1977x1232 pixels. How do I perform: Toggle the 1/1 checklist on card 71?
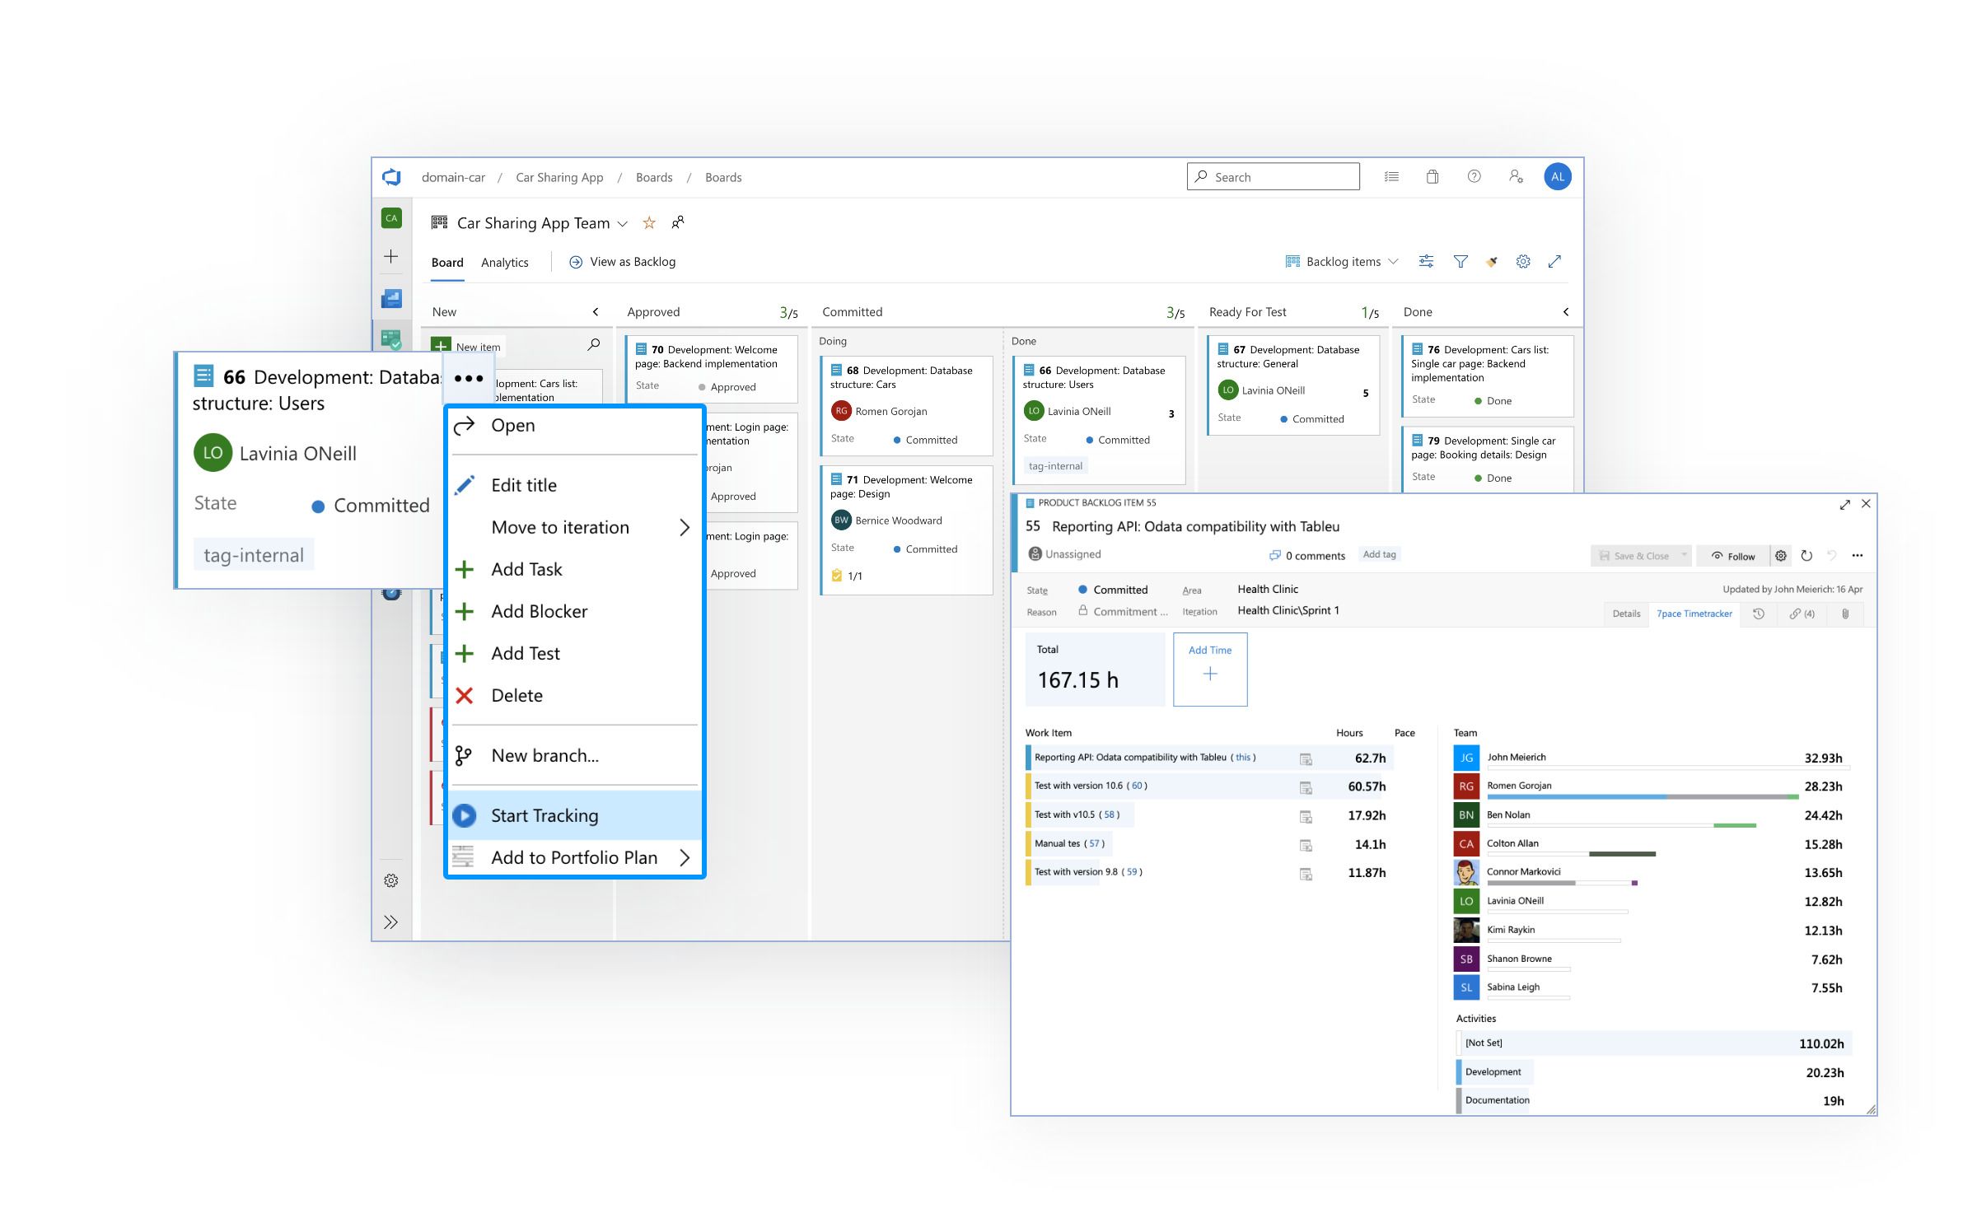846,576
